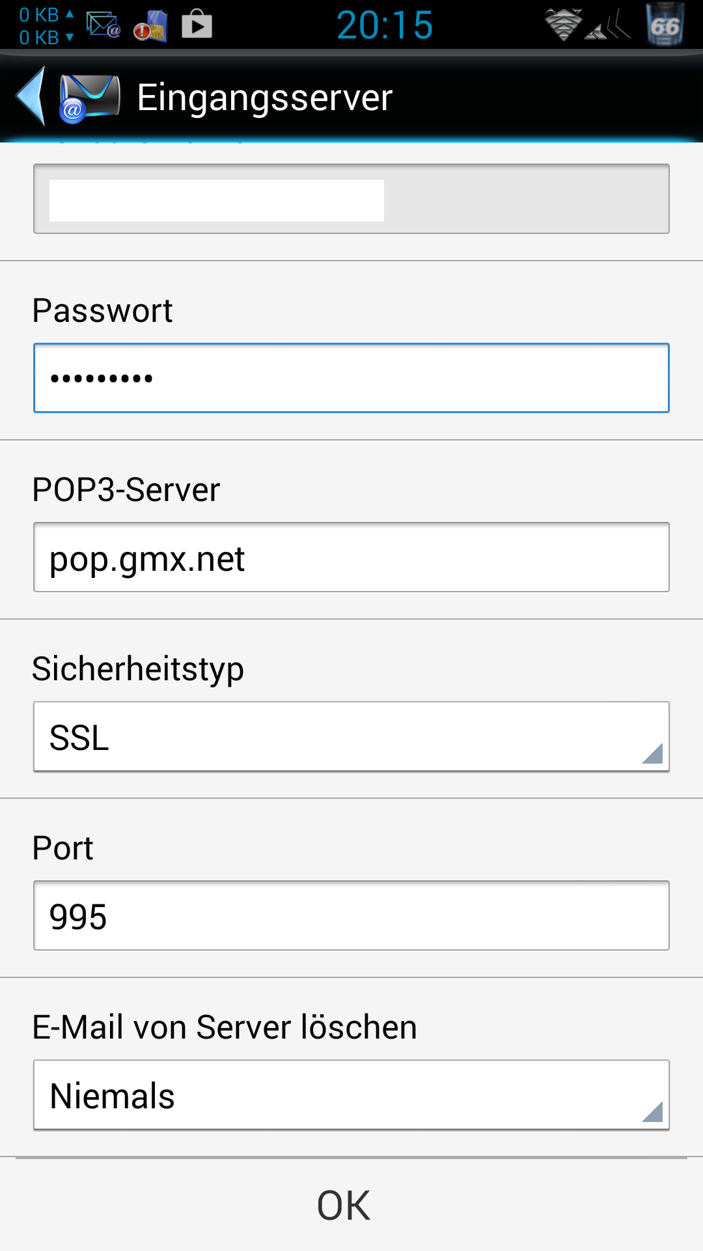Select the Port field containing 995

click(351, 915)
